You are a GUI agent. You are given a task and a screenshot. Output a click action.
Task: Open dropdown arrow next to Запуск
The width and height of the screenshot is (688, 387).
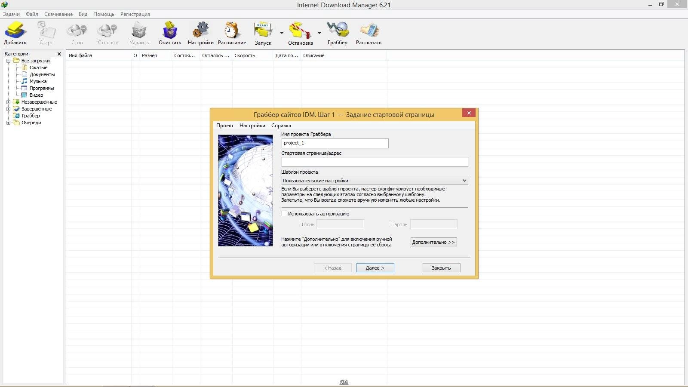pos(282,33)
